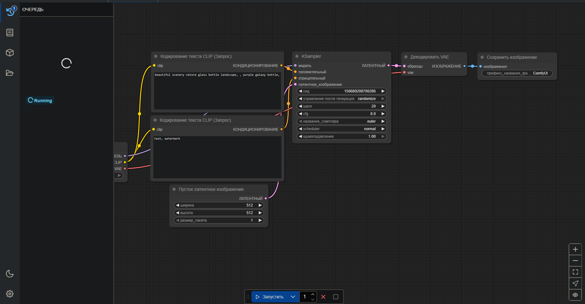This screenshot has width=585, height=304.
Task: Toggle dark theme moon icon
Action: [10, 274]
